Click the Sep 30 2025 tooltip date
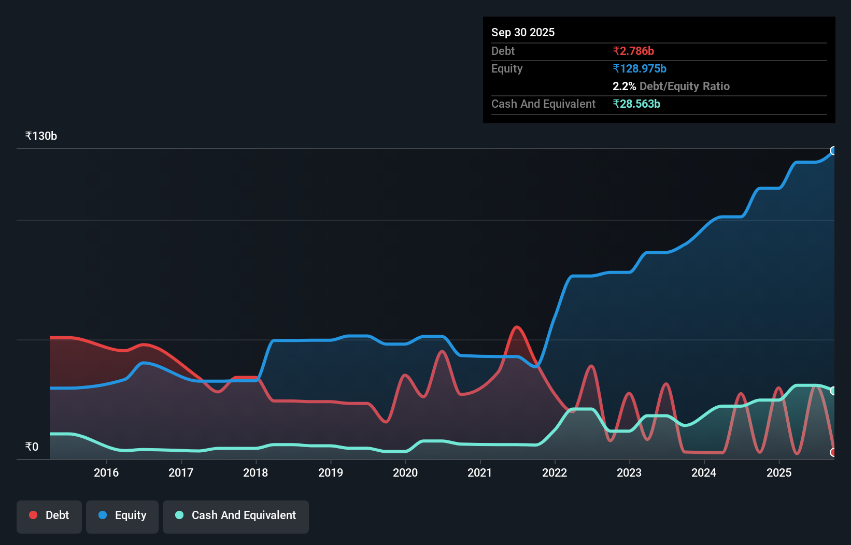Viewport: 851px width, 545px height. tap(523, 32)
